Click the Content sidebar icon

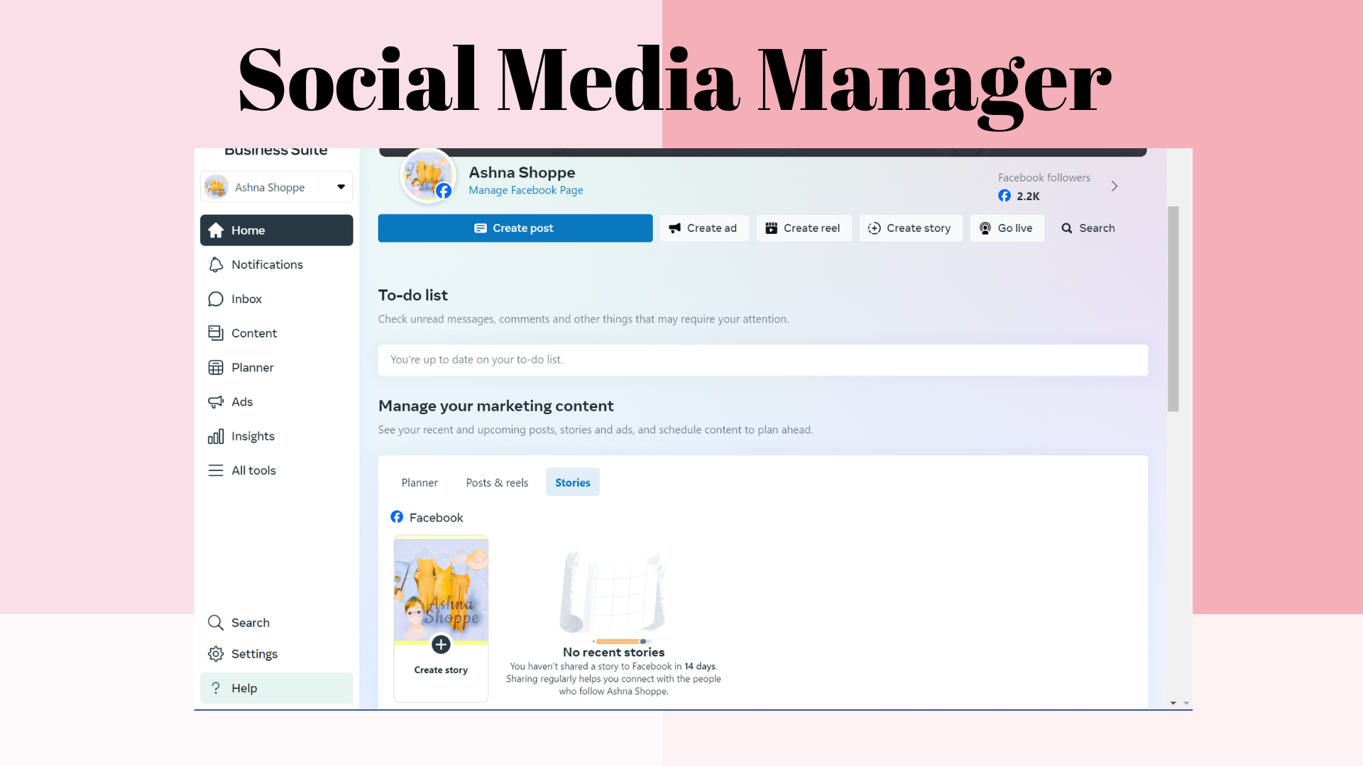[216, 333]
